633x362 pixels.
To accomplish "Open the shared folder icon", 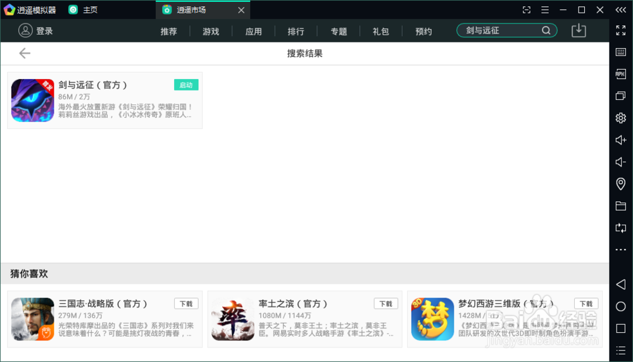I will (620, 206).
